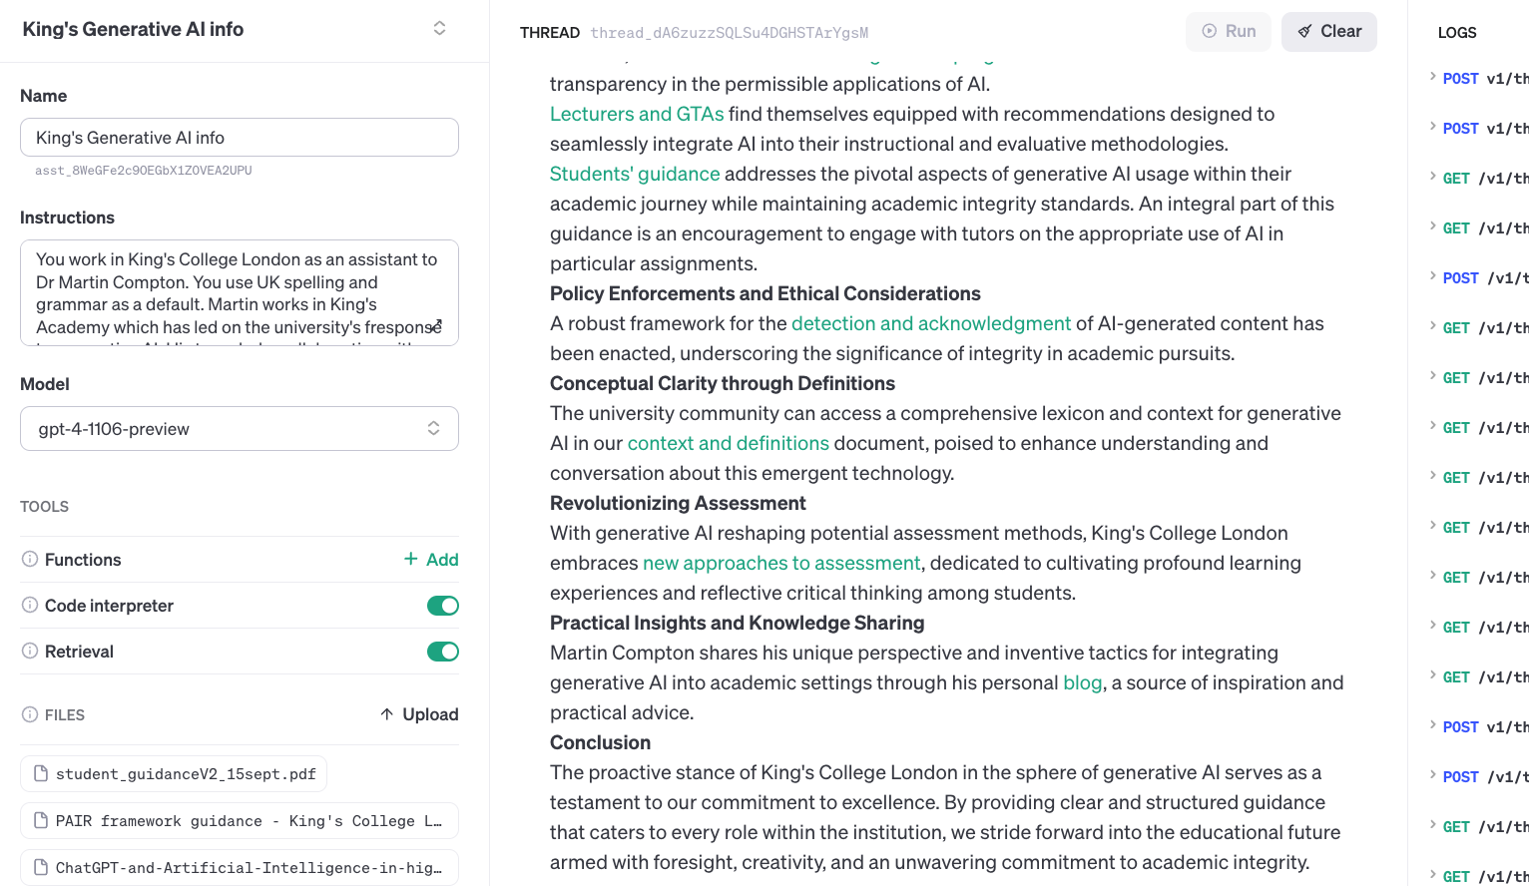Screen dimensions: 1529x886
Task: Click inside the Name input field
Action: pos(240,137)
